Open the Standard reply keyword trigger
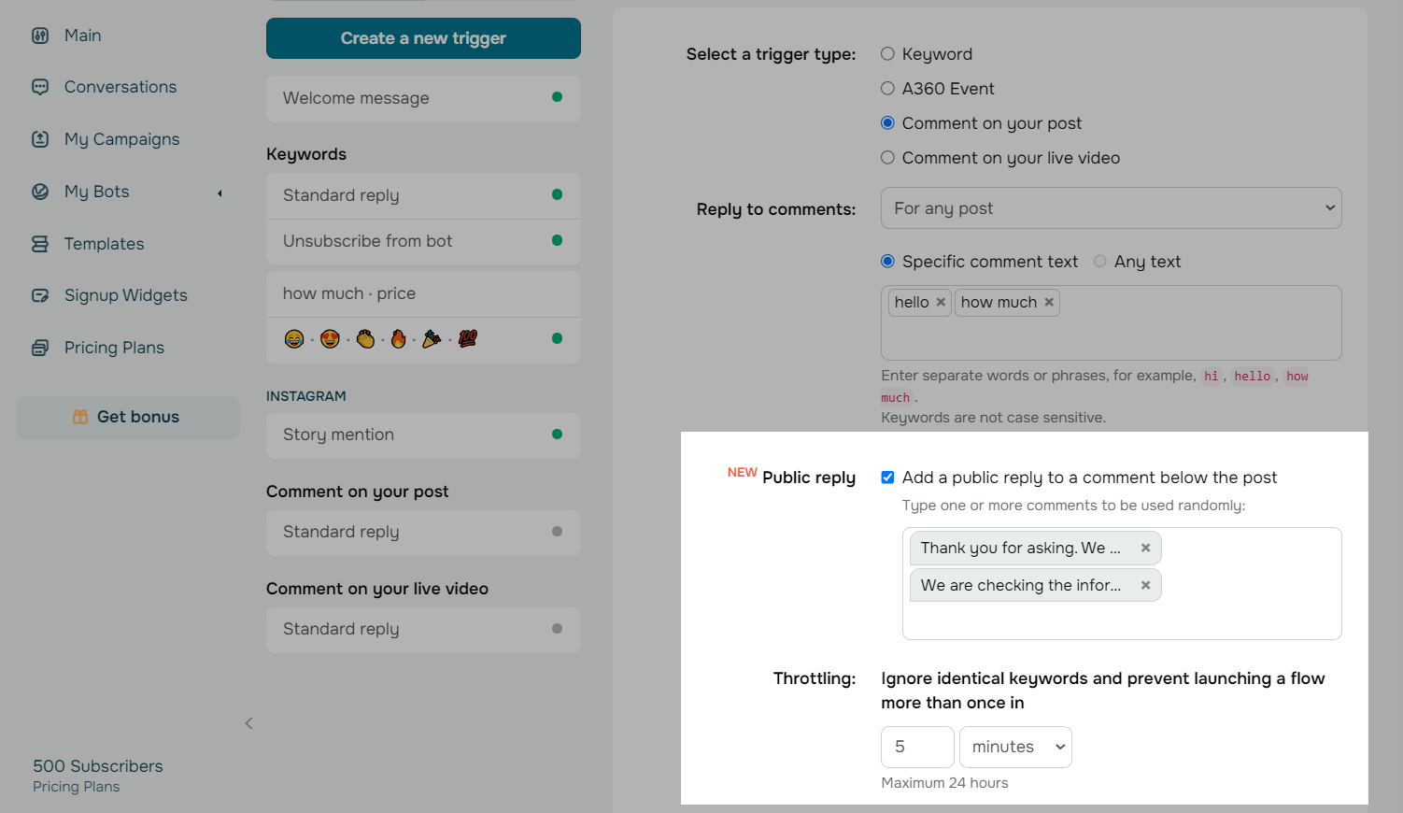 (423, 195)
